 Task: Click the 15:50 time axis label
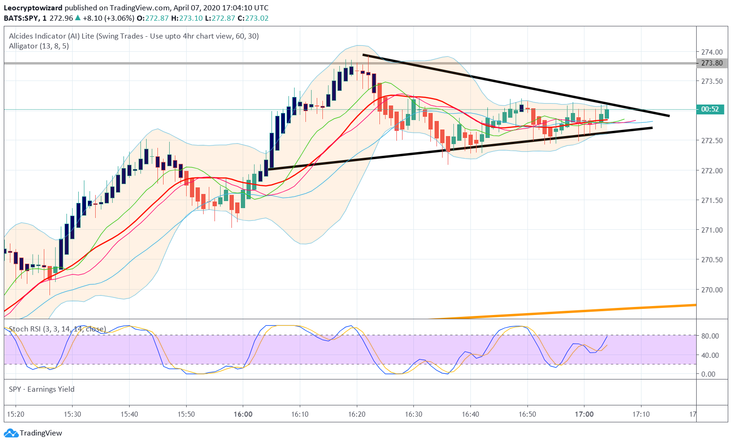coord(186,414)
